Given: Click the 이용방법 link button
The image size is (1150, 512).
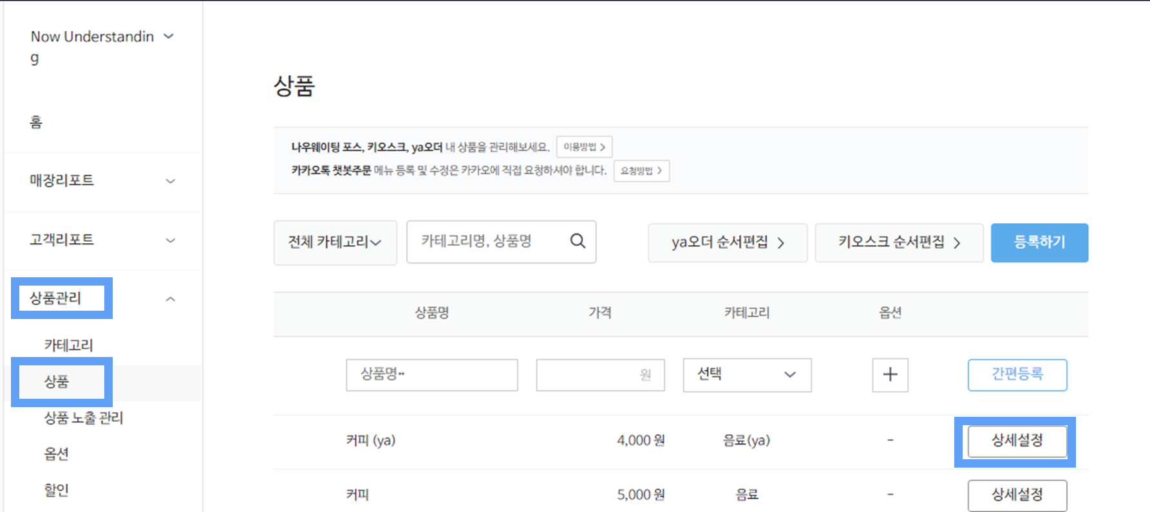Looking at the screenshot, I should coord(584,147).
